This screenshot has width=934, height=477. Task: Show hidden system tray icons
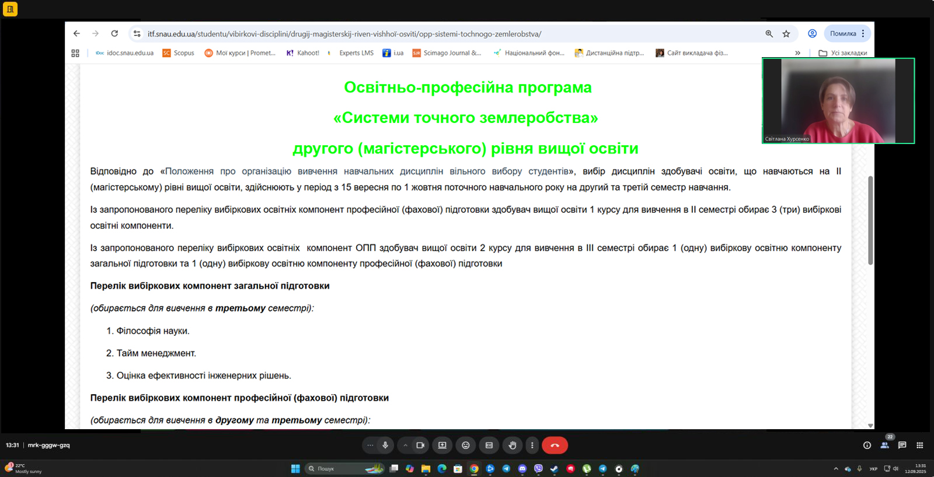836,469
